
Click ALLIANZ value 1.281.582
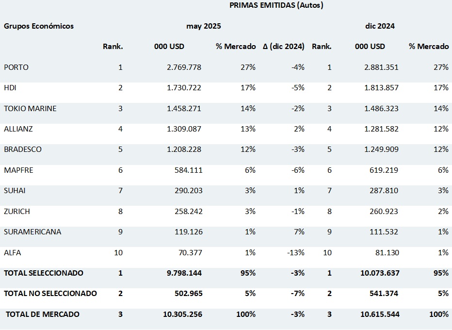coord(381,129)
